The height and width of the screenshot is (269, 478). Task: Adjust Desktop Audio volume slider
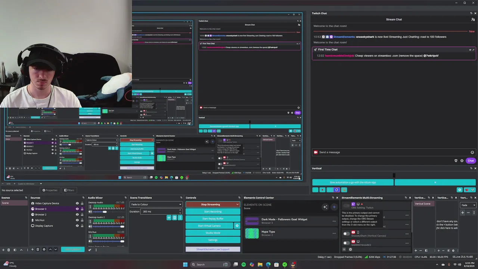pos(105,212)
